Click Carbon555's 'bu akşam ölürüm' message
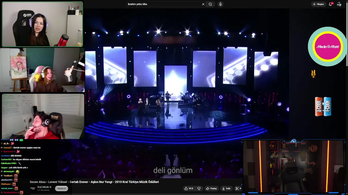Viewport: 348px width, 195px height. coord(27,160)
